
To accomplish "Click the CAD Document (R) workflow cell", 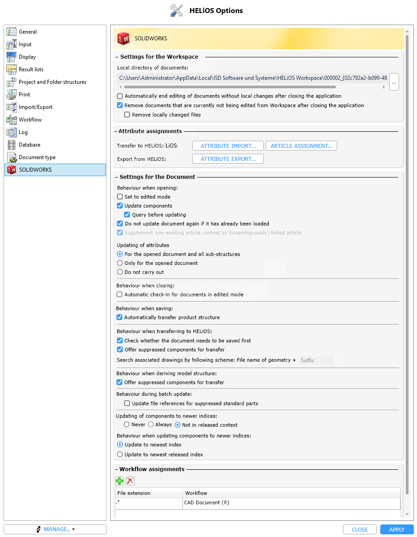I will [292, 503].
